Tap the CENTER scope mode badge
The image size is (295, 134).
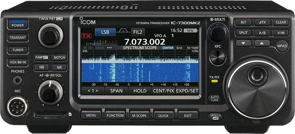click(168, 48)
